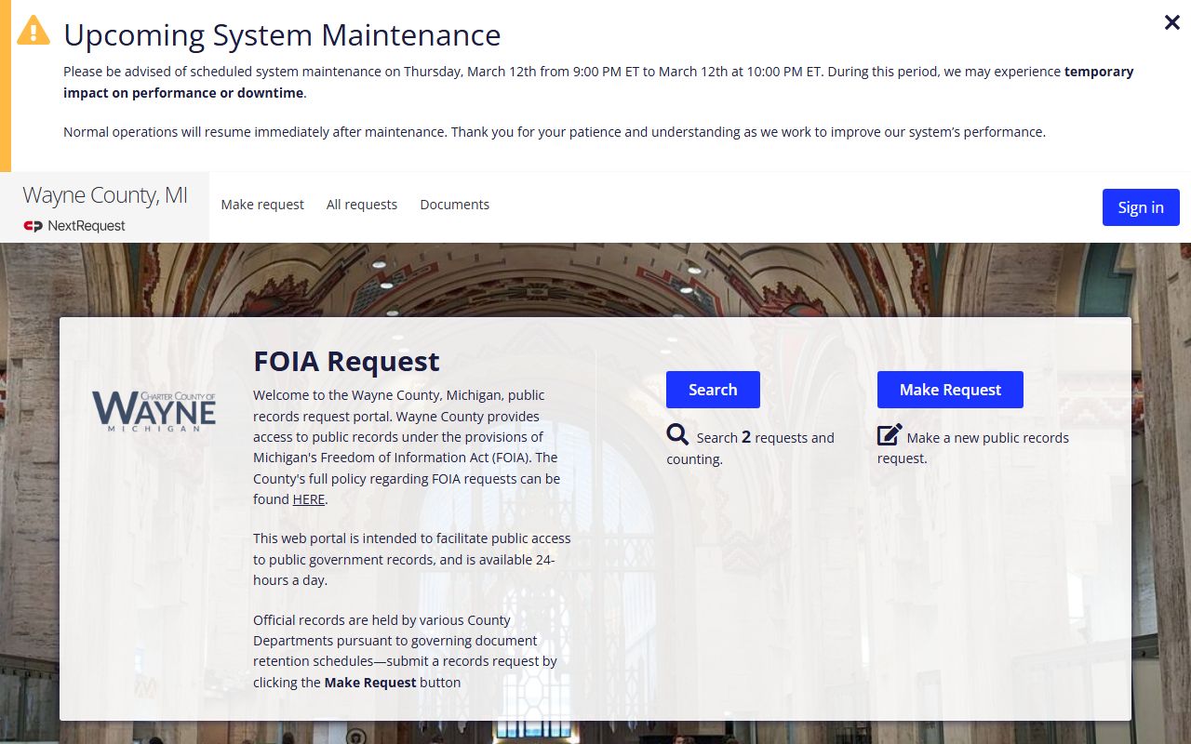Image resolution: width=1191 pixels, height=744 pixels.
Task: Click the blue Make Request button
Action: (x=950, y=390)
